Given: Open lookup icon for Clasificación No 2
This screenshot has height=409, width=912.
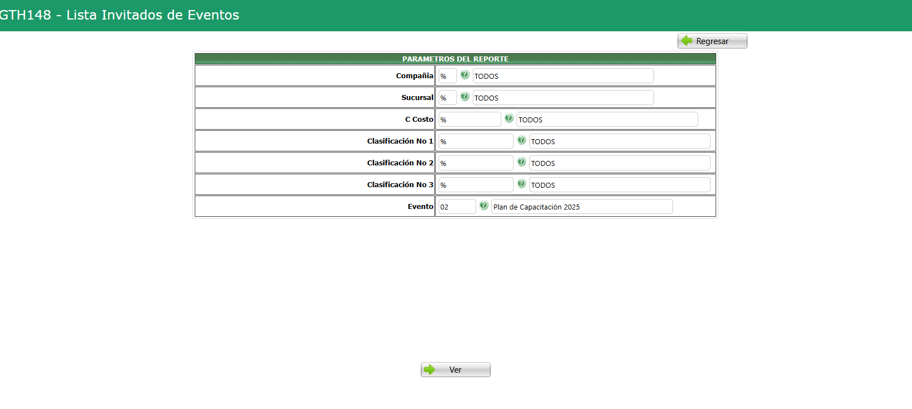Looking at the screenshot, I should 521,162.
